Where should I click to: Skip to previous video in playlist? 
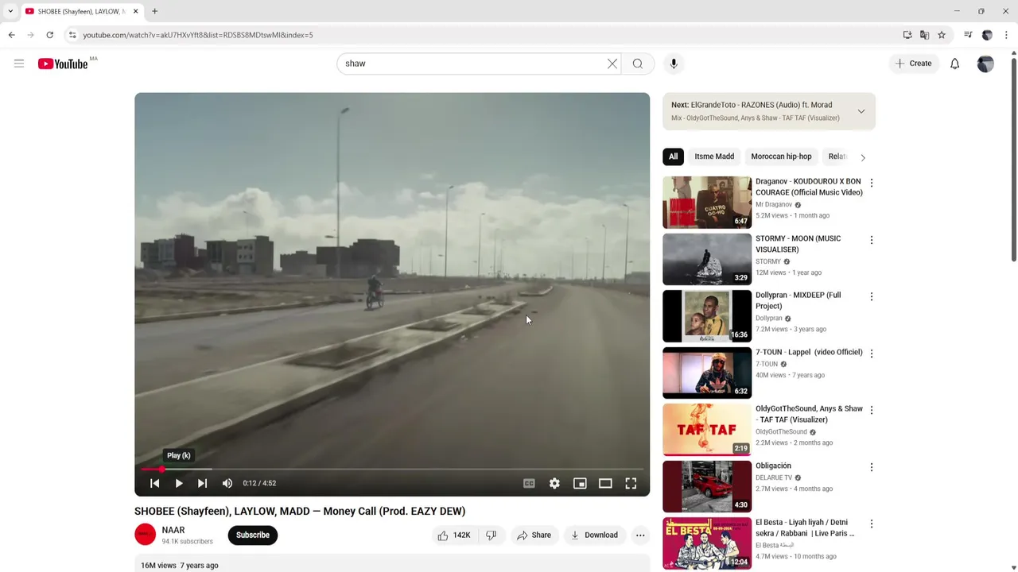(155, 483)
